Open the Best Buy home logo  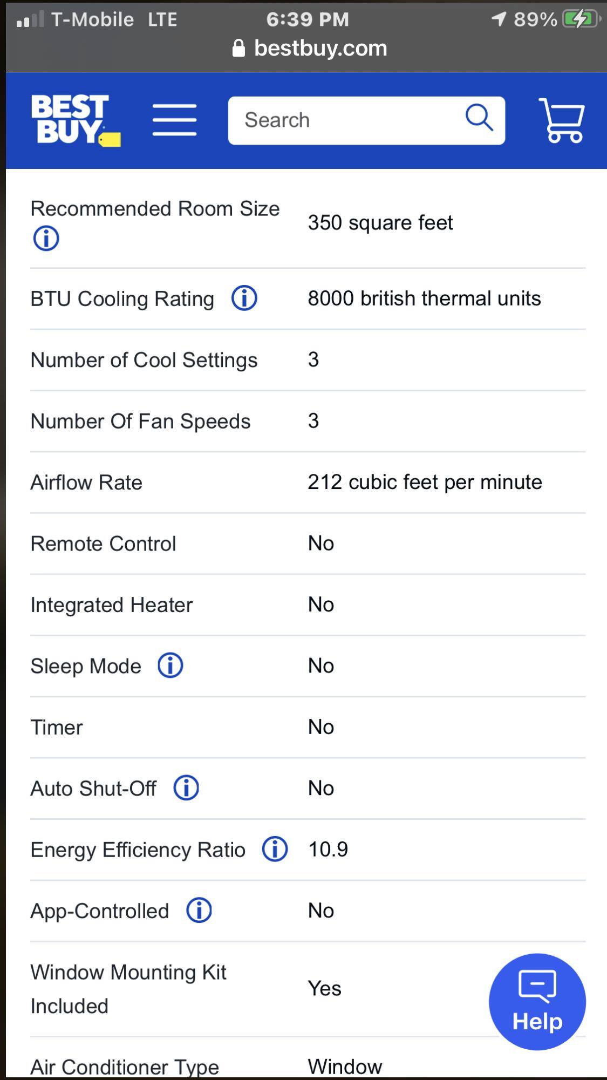click(75, 120)
